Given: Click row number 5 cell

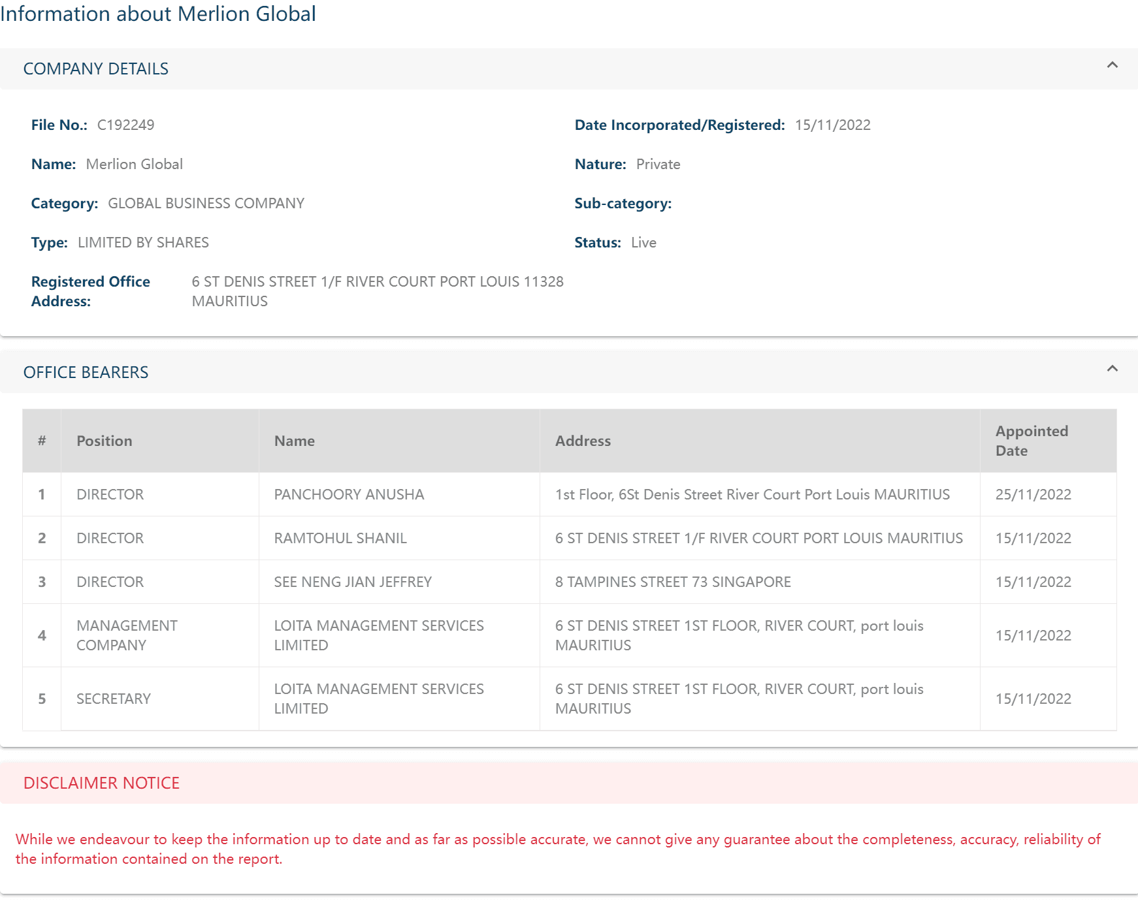Looking at the screenshot, I should (42, 699).
